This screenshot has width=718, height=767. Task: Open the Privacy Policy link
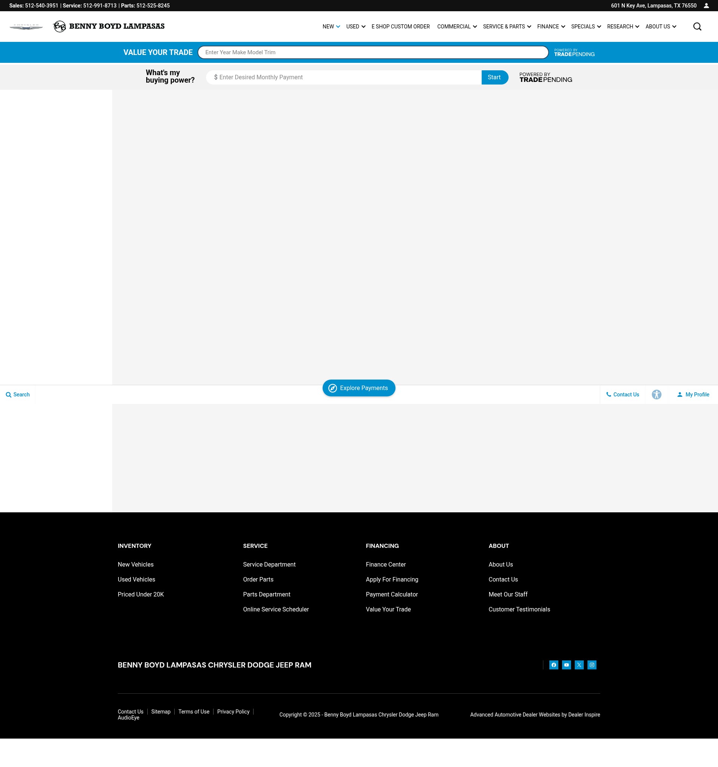coord(233,712)
